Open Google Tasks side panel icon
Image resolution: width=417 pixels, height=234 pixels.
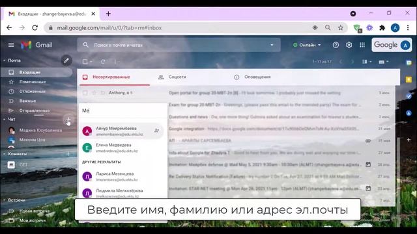click(x=409, y=96)
